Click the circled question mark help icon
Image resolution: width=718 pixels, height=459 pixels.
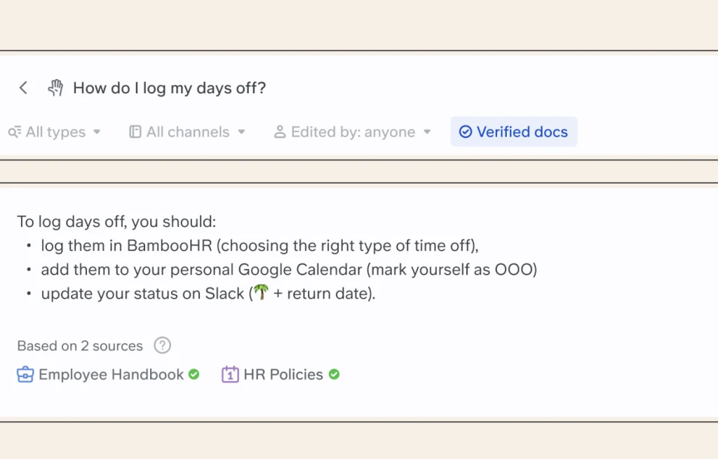[x=162, y=345]
